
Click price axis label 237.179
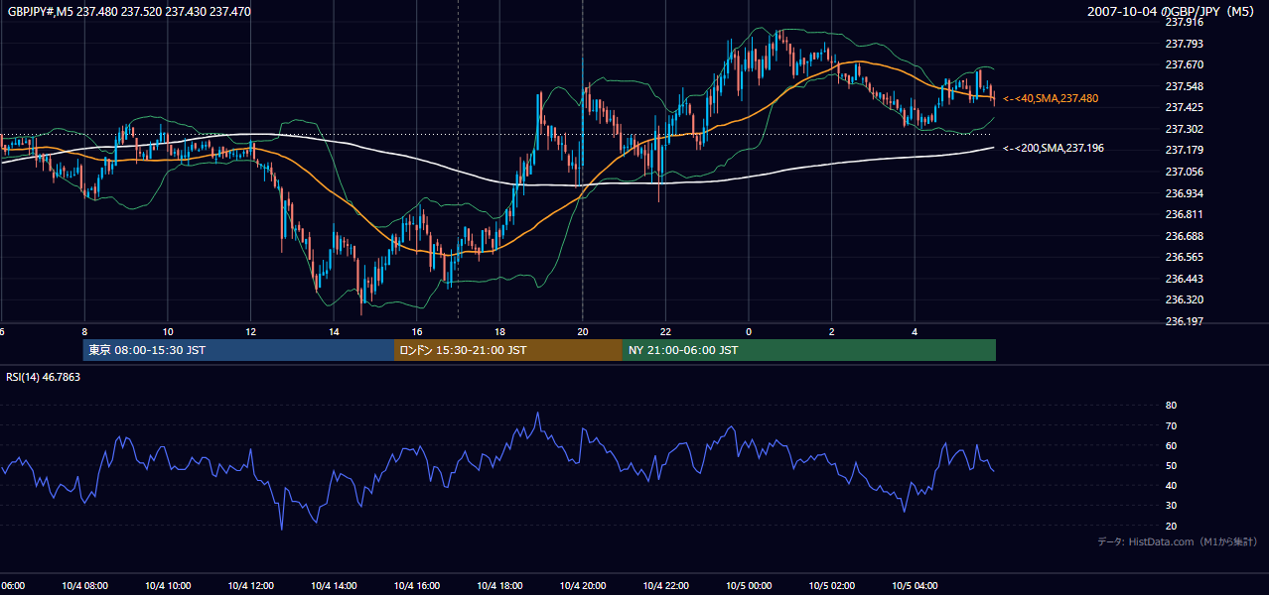1184,150
